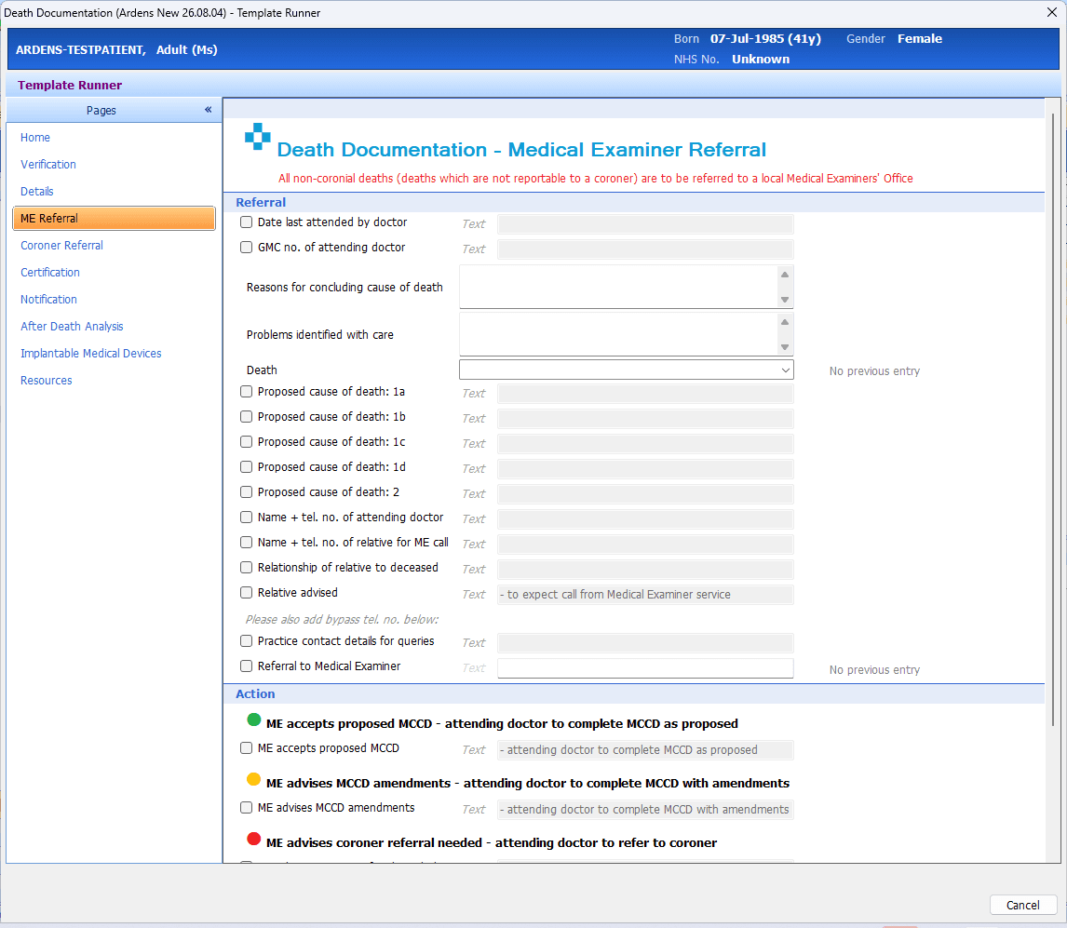Check Relationship of relative to deceased
Image resolution: width=1067 pixels, height=928 pixels.
coord(247,568)
